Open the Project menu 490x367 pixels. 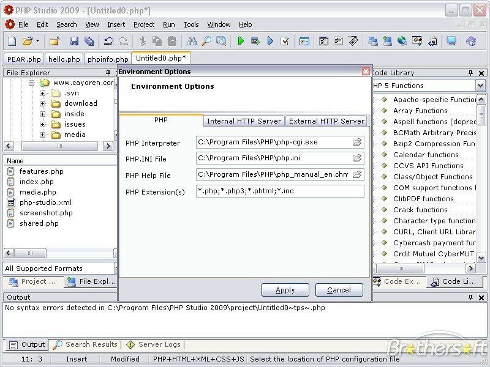(x=144, y=24)
